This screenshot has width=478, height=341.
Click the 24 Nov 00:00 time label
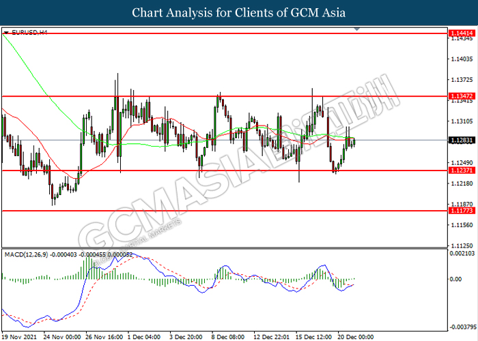pyautogui.click(x=62, y=337)
